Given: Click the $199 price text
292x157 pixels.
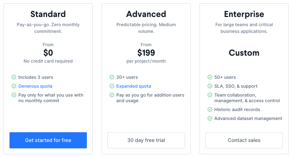Looking at the screenshot, I should tap(146, 53).
